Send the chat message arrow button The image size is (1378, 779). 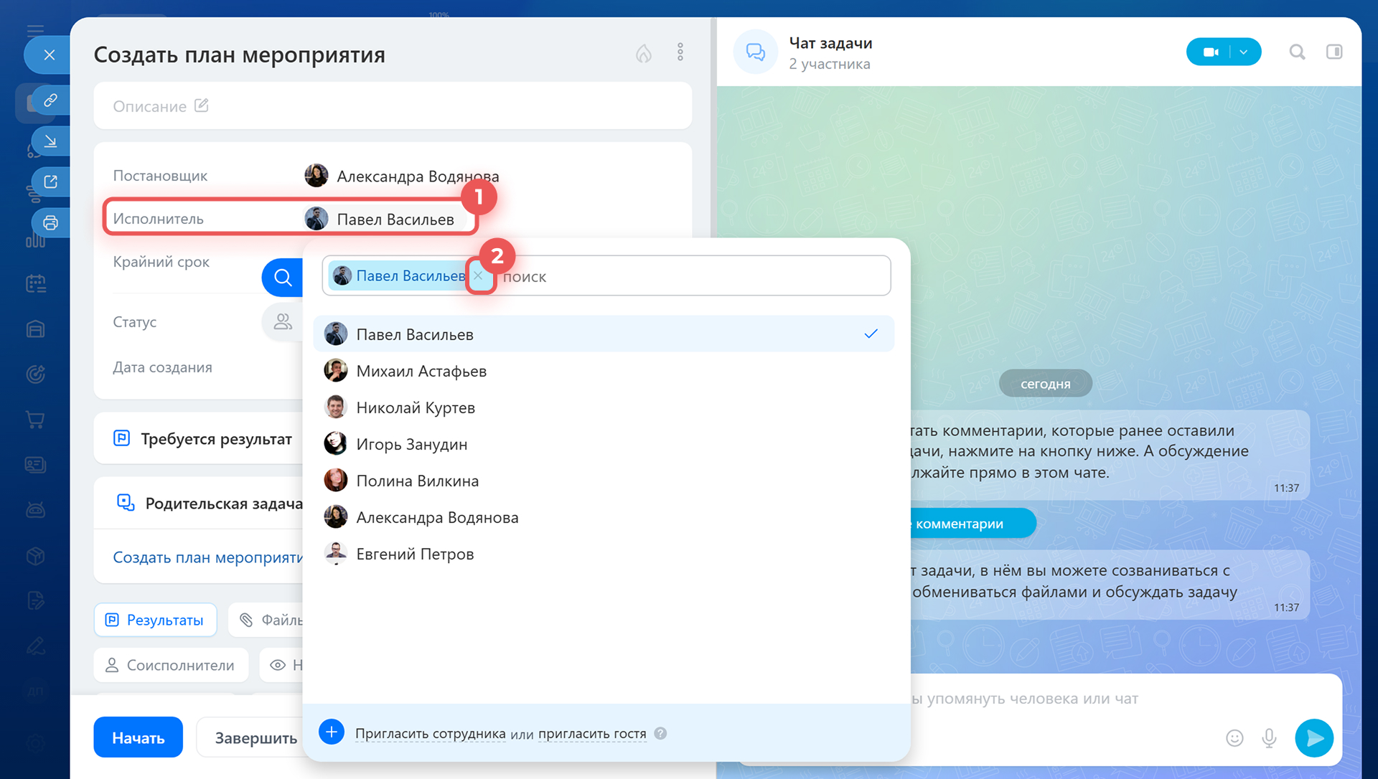1313,737
